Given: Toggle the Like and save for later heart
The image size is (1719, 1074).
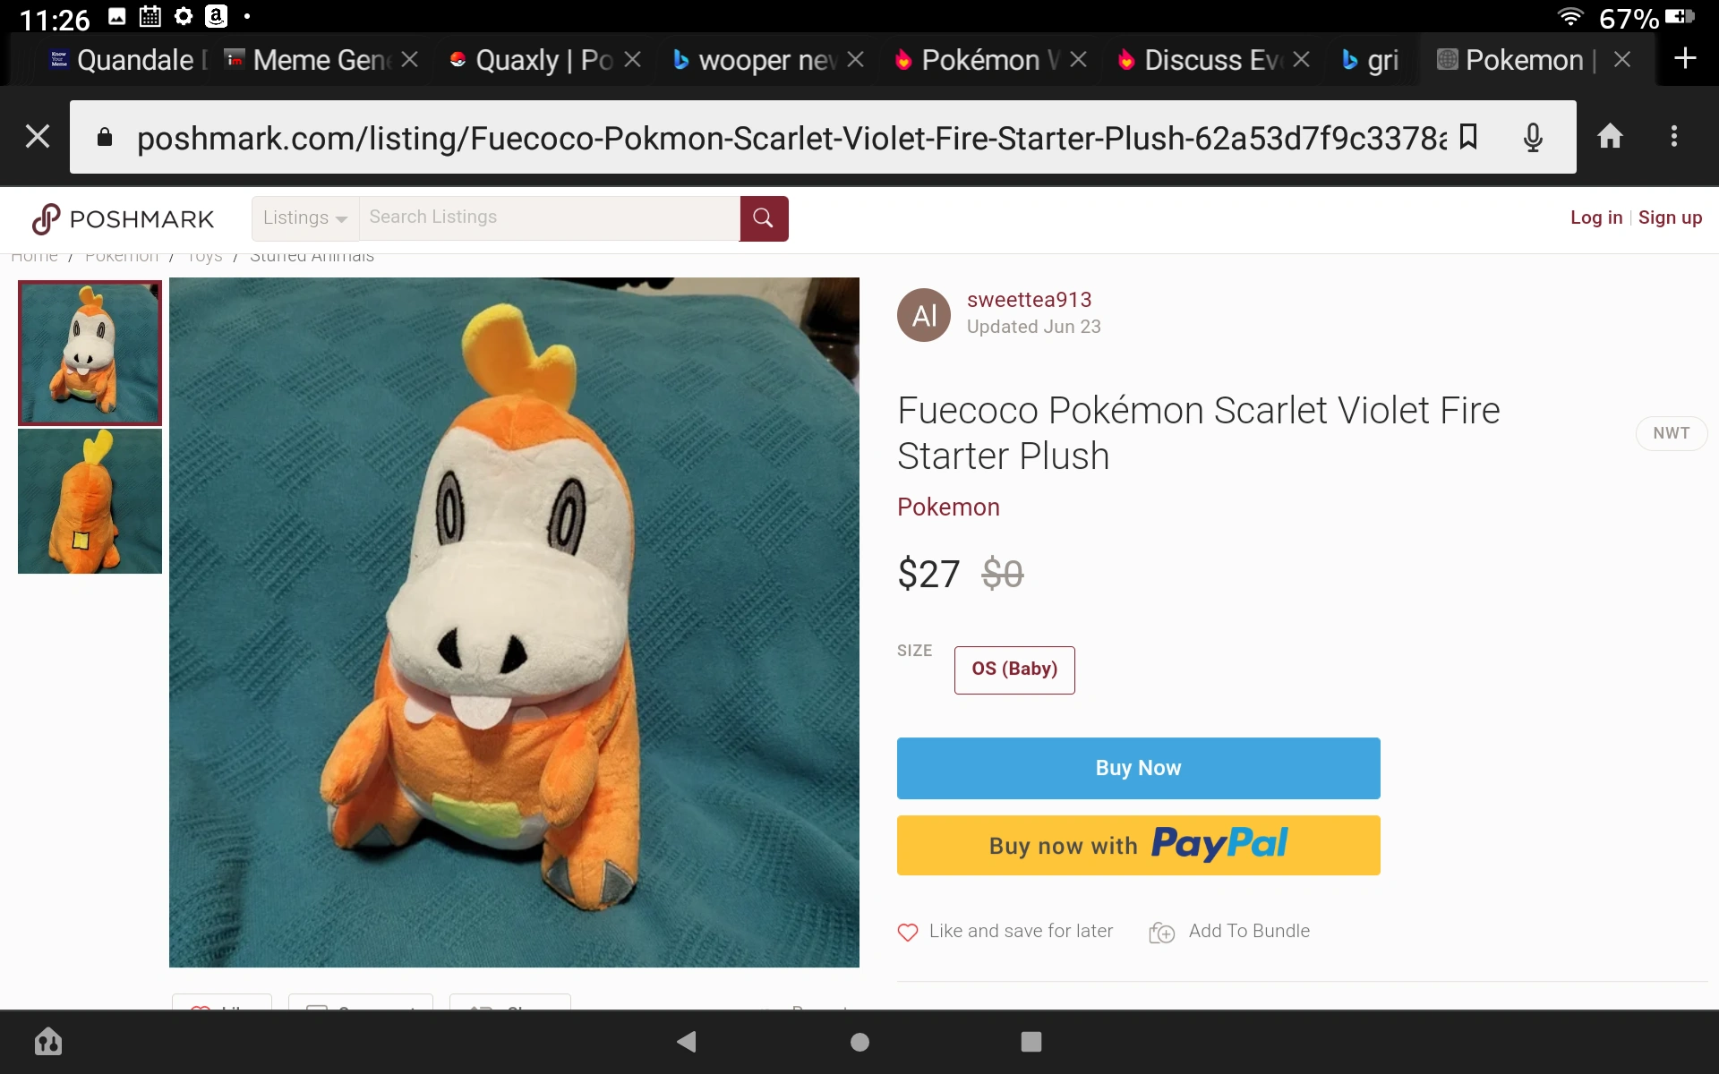Looking at the screenshot, I should pos(907,932).
